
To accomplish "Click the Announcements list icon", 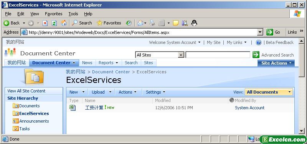I will pyautogui.click(x=15, y=121).
